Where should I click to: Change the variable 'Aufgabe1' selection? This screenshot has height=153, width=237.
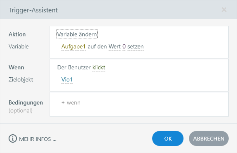74,47
